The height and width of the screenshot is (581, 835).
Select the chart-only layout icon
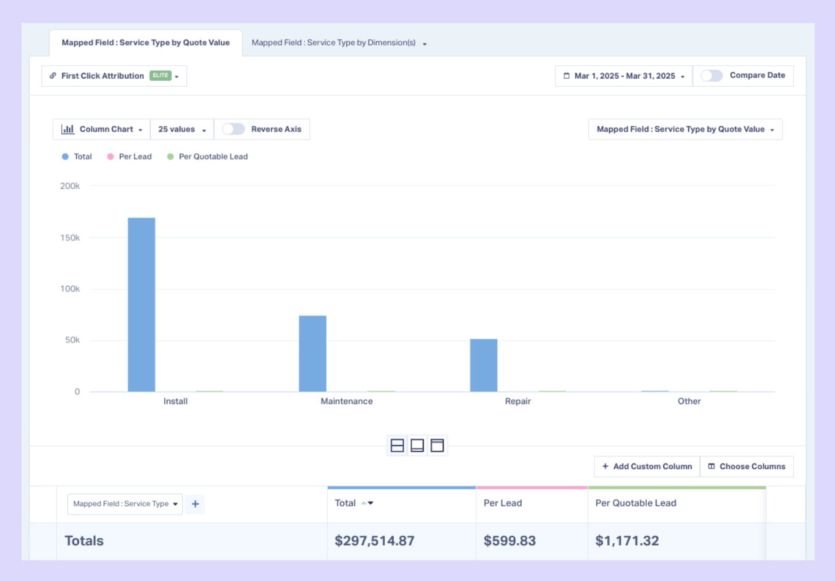tap(417, 445)
